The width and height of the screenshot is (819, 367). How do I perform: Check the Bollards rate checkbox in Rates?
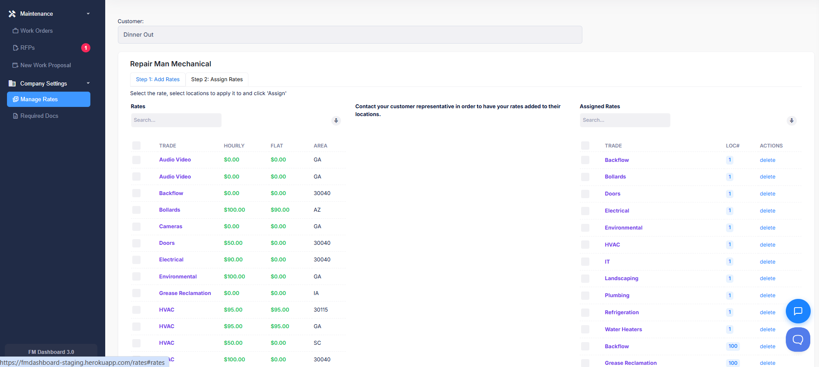point(136,210)
